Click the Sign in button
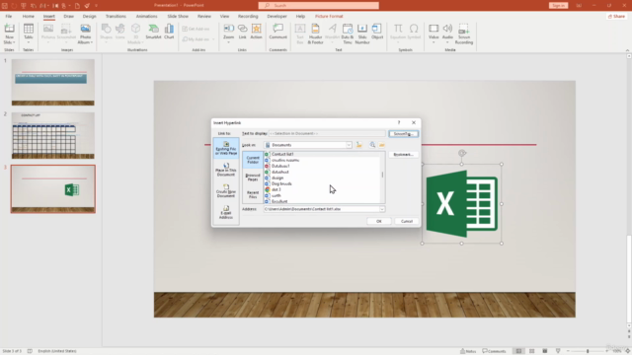Screen dimensions: 632x355 [x=558, y=5]
